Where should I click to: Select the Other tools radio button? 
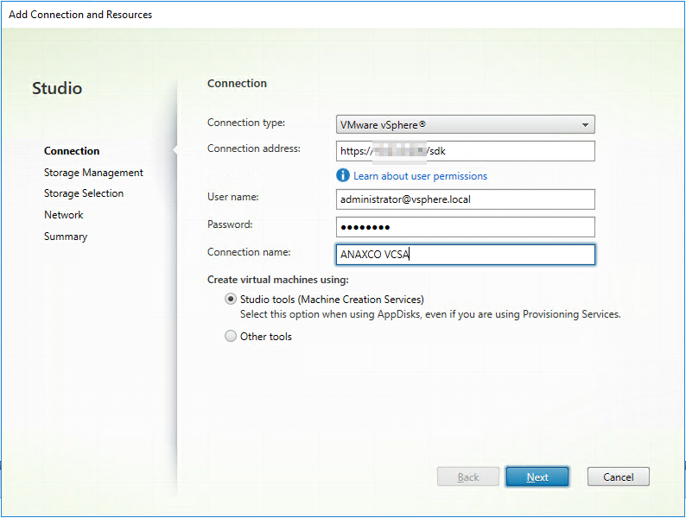(231, 336)
